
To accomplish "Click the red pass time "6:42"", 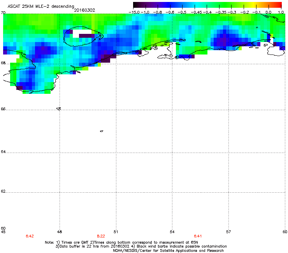I will [30, 236].
